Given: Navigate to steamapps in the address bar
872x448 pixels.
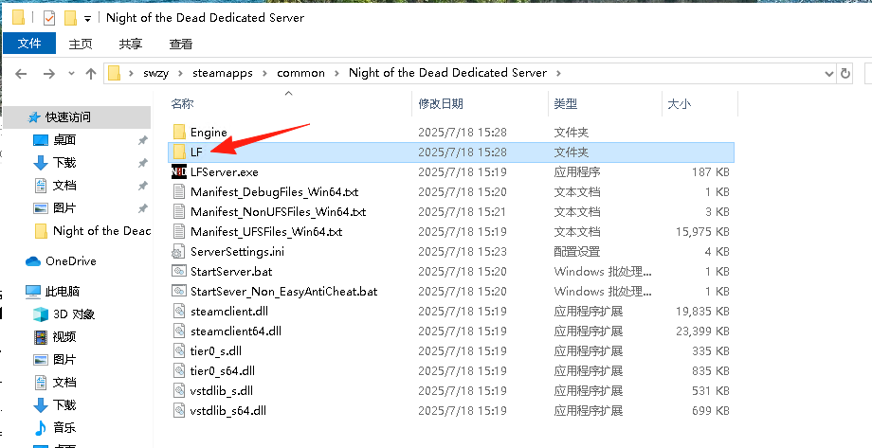Looking at the screenshot, I should coord(223,73).
